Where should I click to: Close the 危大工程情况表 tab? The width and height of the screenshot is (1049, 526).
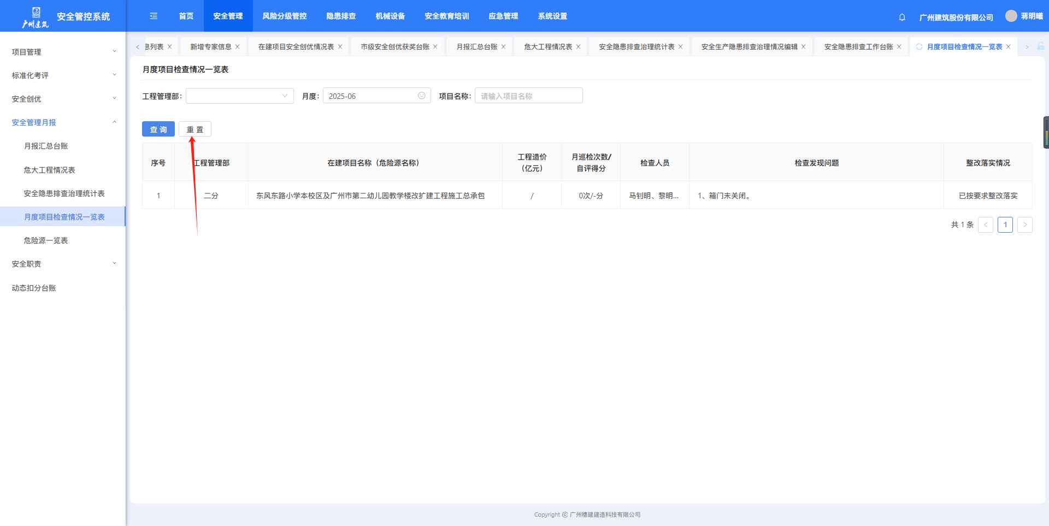[579, 47]
